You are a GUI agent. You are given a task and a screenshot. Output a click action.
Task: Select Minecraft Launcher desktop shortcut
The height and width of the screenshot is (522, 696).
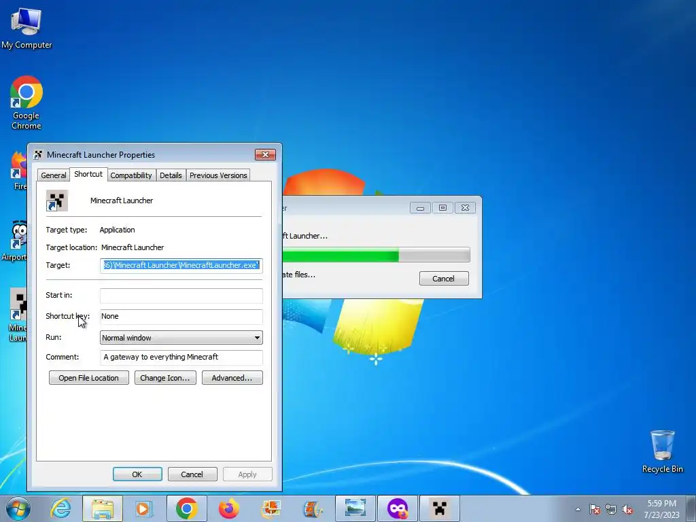tap(18, 315)
